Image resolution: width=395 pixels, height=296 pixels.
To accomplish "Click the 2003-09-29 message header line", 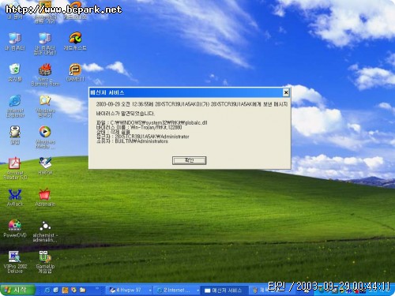I will [x=192, y=104].
